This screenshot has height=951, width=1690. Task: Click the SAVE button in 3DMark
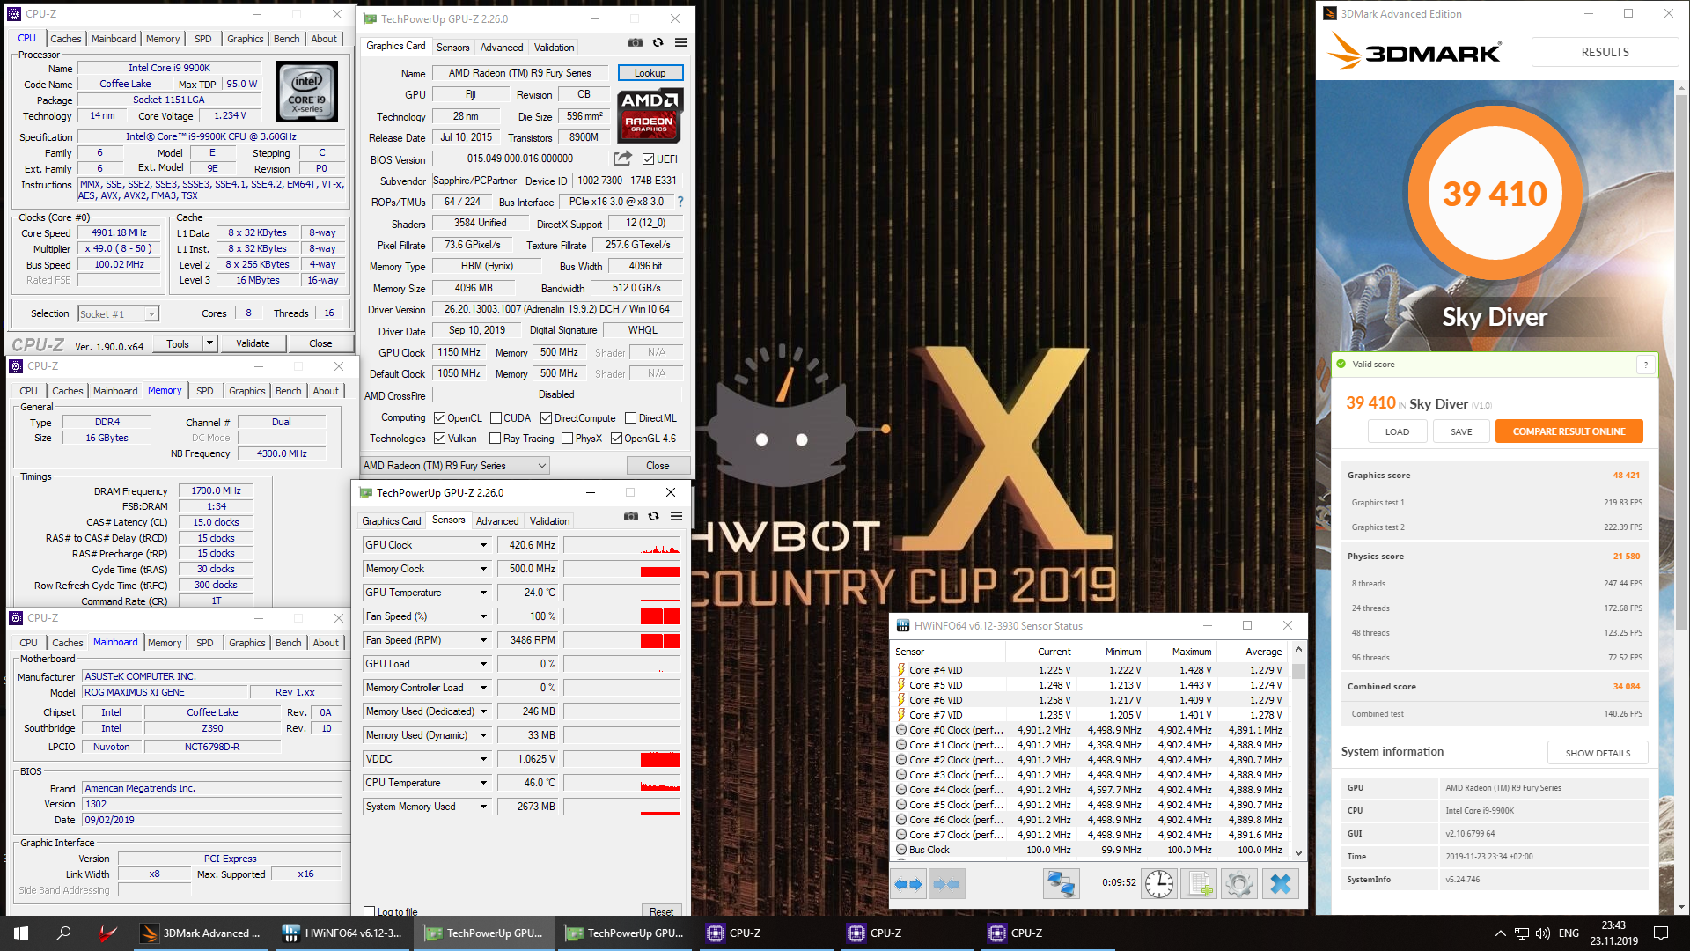click(1461, 431)
